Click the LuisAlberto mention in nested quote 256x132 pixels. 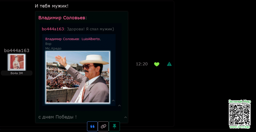91,39
